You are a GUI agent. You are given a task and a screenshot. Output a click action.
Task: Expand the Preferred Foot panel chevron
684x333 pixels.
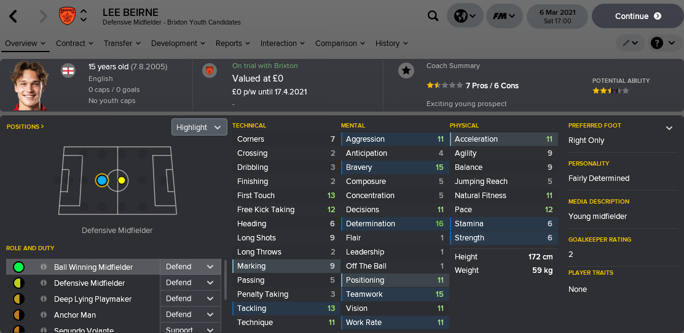coord(669,128)
